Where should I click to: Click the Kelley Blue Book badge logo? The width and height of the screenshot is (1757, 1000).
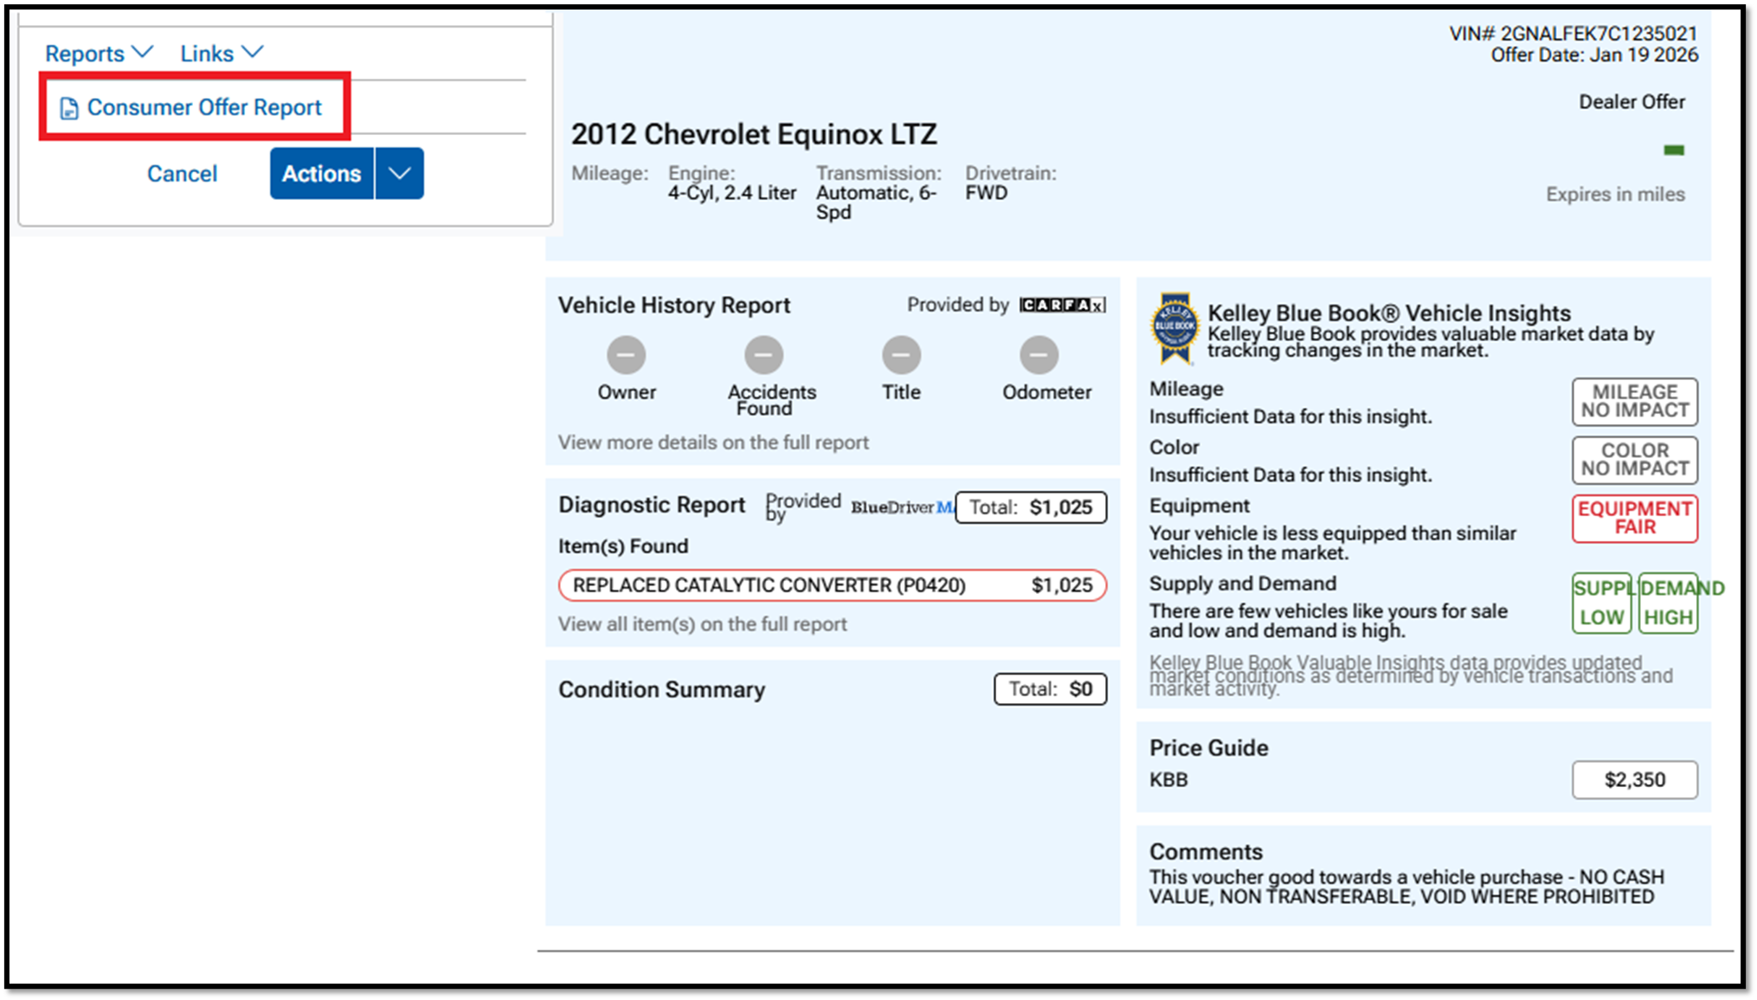[x=1175, y=327]
